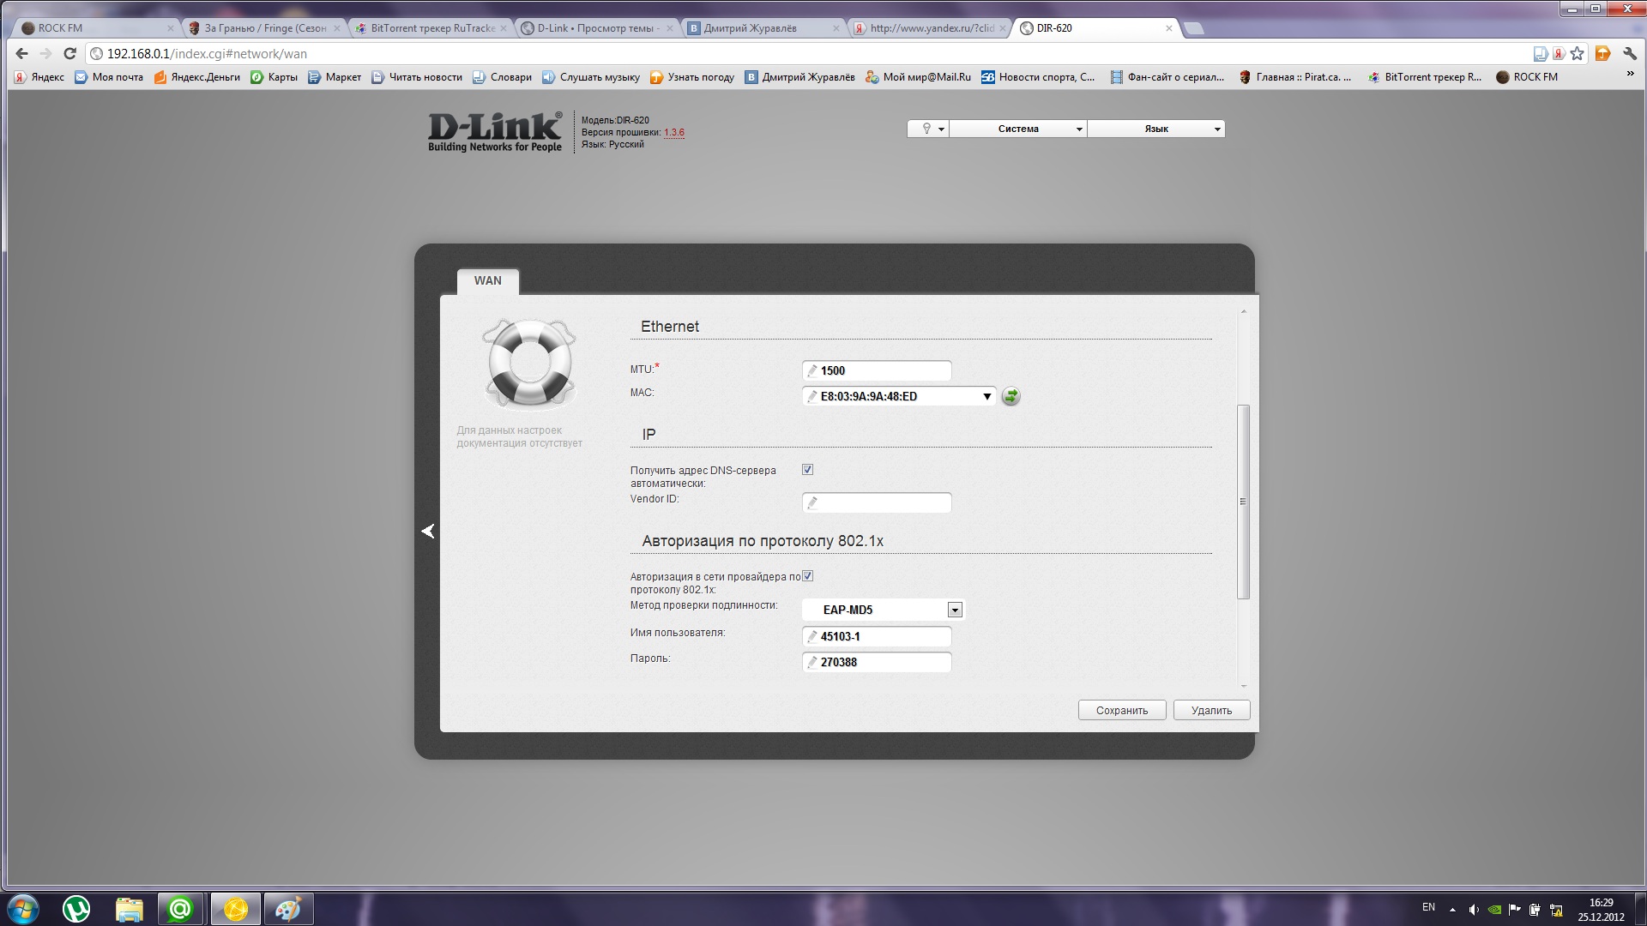The height and width of the screenshot is (926, 1647).
Task: Open Windows Explorer from the taskbar
Action: click(129, 909)
